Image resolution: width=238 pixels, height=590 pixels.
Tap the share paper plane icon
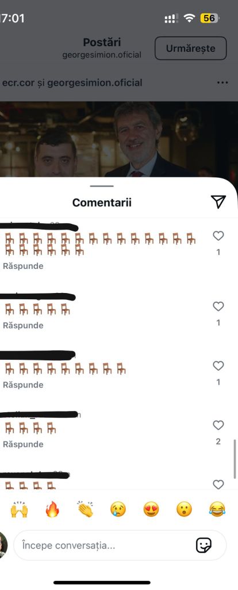tap(218, 202)
